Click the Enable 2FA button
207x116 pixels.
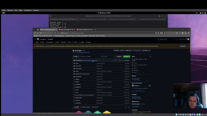coord(183,46)
